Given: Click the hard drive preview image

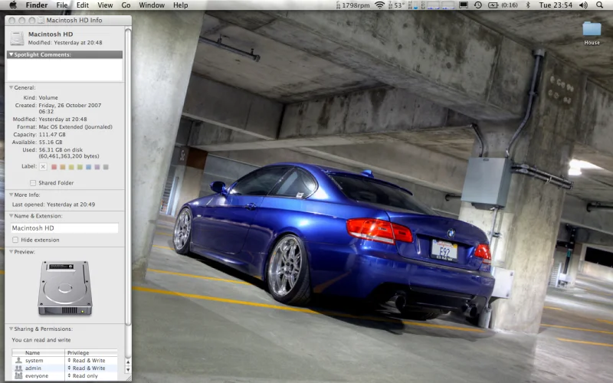Looking at the screenshot, I should [x=65, y=288].
